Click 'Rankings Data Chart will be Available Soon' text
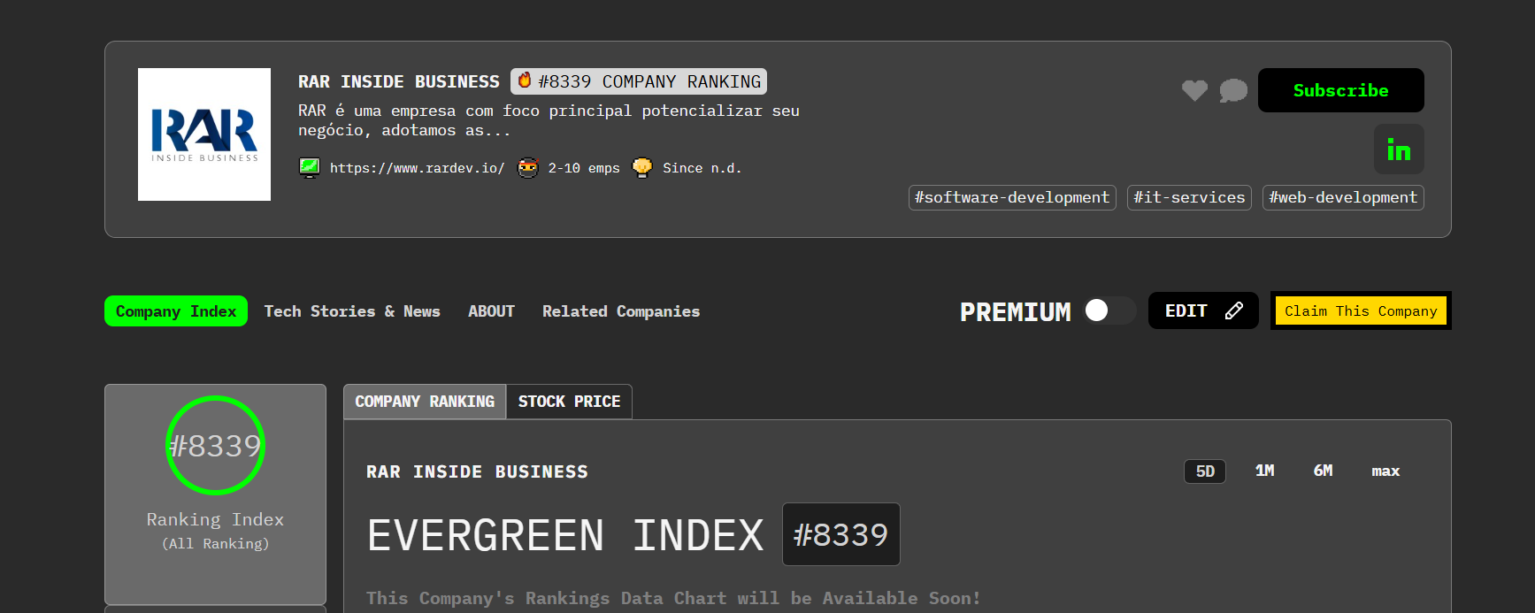This screenshot has width=1535, height=613. click(673, 598)
